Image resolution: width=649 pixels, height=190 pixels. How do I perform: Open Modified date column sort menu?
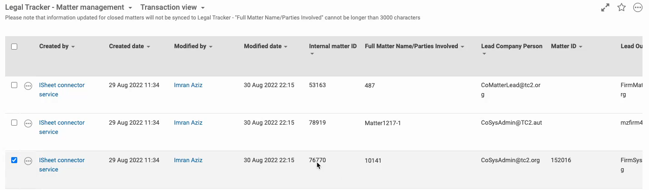(x=285, y=47)
